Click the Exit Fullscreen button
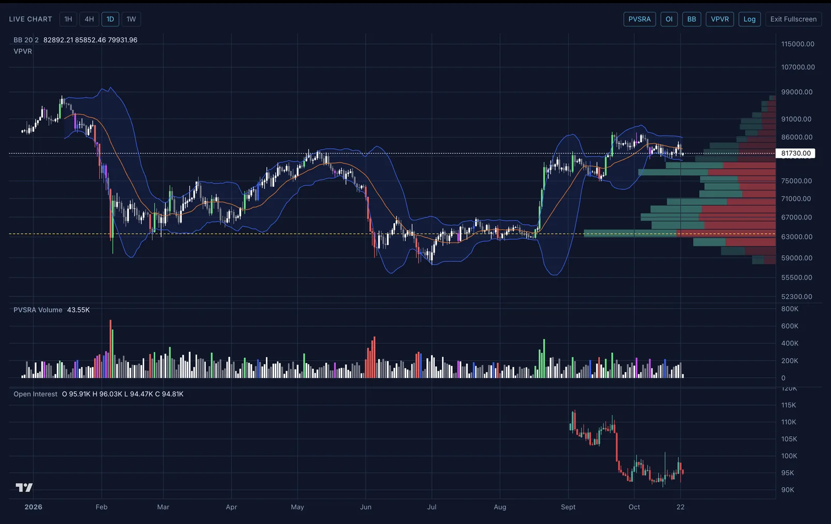Screen dimensions: 831x524 [x=793, y=19]
